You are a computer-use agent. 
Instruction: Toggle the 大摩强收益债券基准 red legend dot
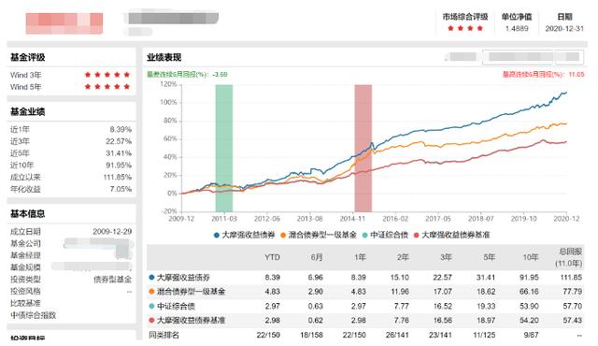click(417, 236)
